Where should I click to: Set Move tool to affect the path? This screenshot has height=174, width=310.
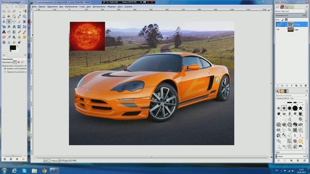click(22, 62)
